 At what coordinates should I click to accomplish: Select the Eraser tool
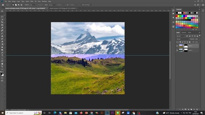pos(2,42)
